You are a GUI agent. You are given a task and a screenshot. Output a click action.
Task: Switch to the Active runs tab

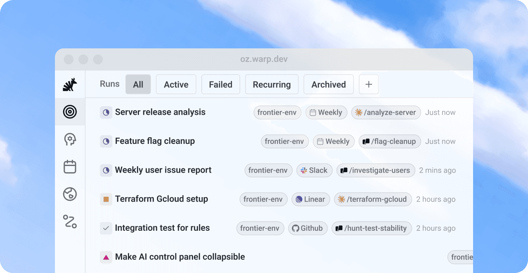click(x=176, y=84)
